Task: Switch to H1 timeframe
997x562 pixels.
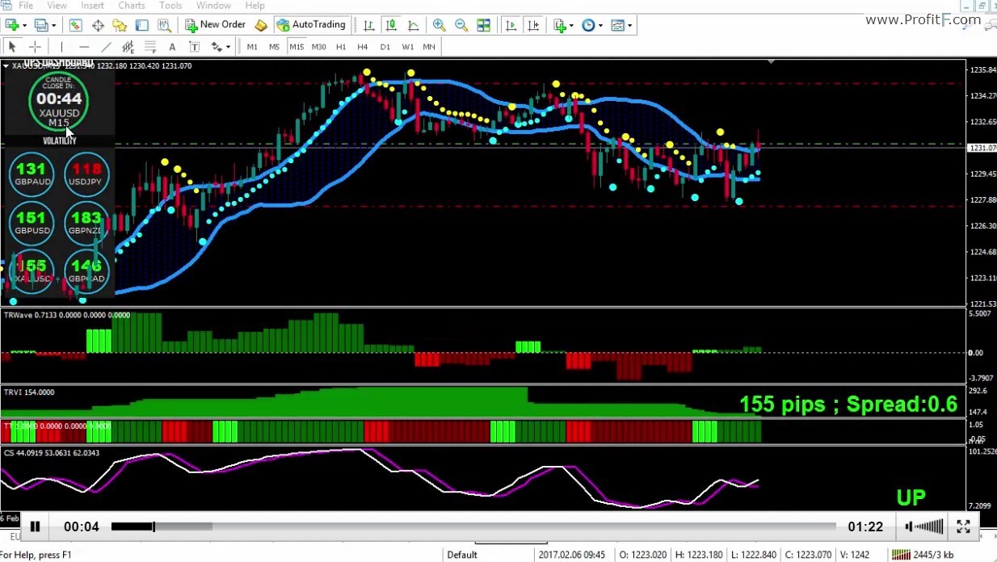Action: pyautogui.click(x=341, y=47)
